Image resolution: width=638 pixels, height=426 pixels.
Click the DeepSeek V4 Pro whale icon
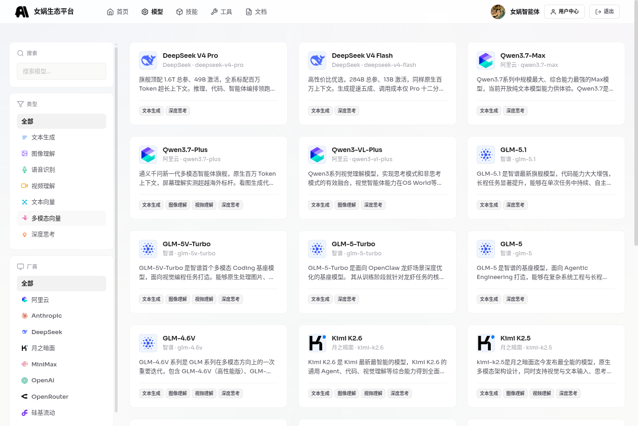pyautogui.click(x=148, y=60)
